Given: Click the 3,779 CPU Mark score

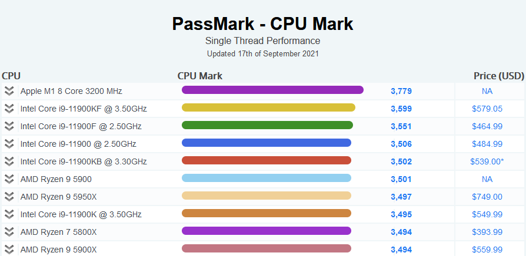Looking at the screenshot, I should 401,91.
